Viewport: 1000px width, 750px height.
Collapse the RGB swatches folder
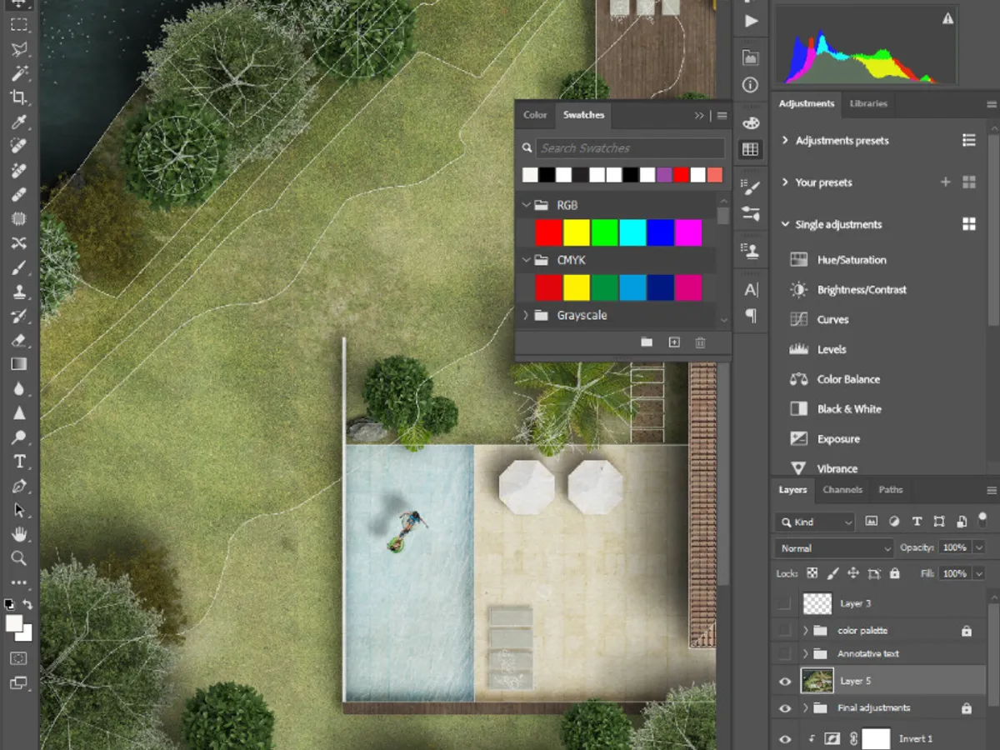click(x=526, y=204)
